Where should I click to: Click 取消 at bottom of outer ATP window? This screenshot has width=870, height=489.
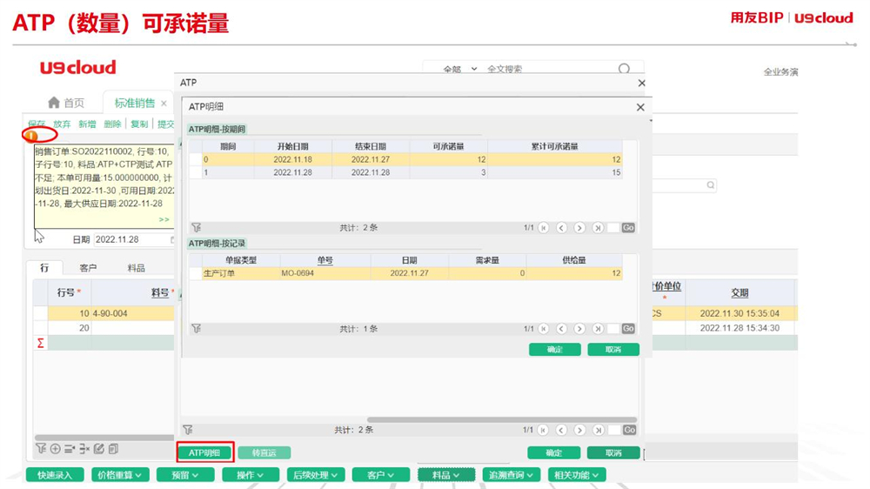point(613,452)
